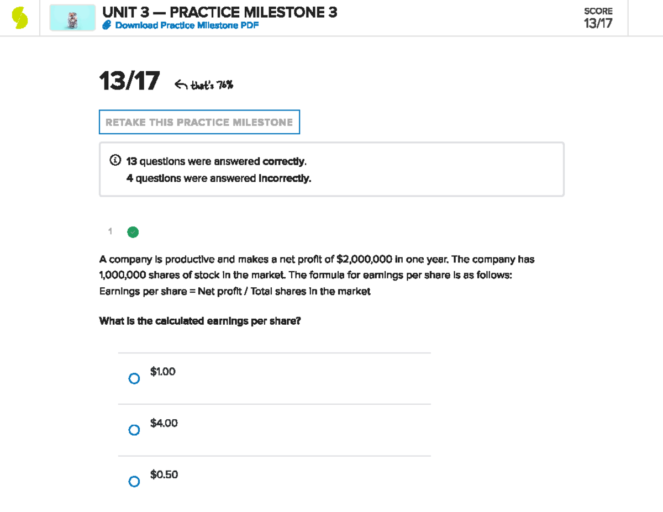Click the question number 1 marker
The width and height of the screenshot is (663, 512).
110,231
